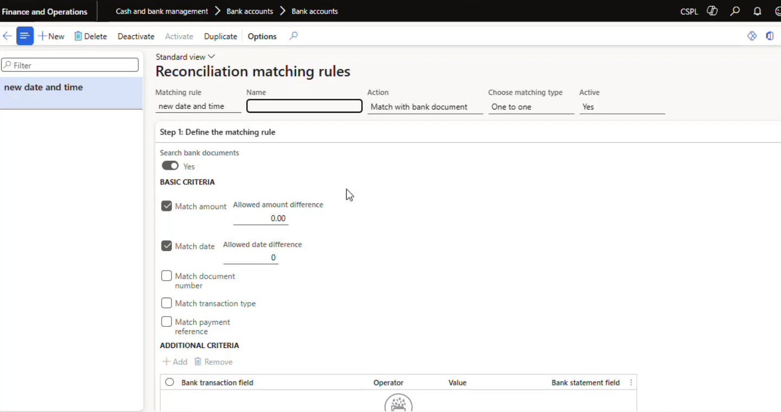Show notifications with the bell icon

point(758,11)
